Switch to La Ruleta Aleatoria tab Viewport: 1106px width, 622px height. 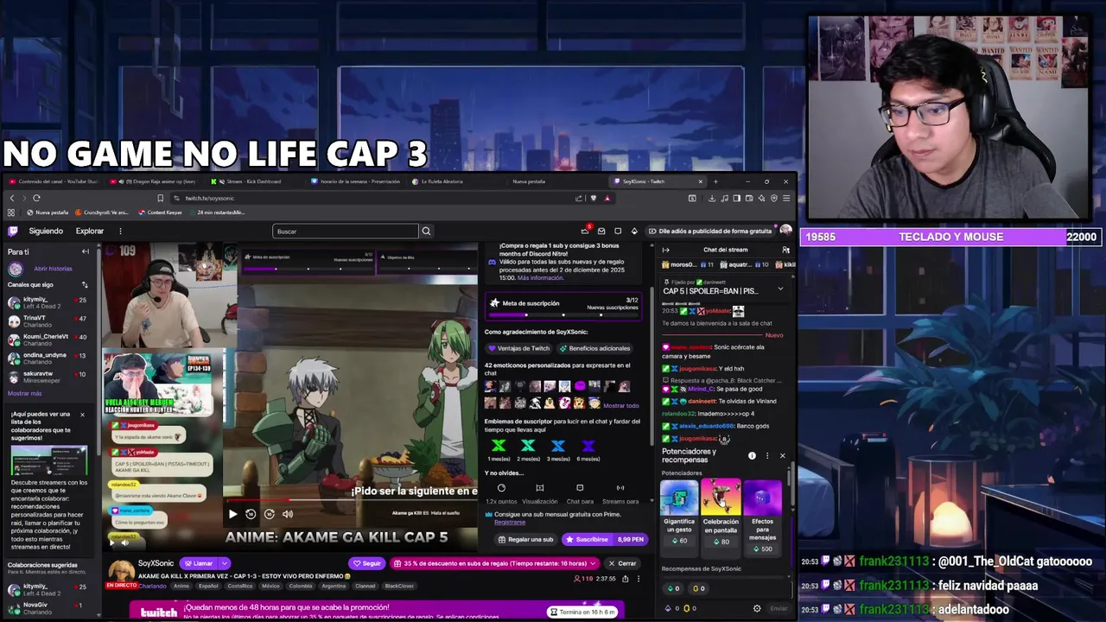(442, 181)
